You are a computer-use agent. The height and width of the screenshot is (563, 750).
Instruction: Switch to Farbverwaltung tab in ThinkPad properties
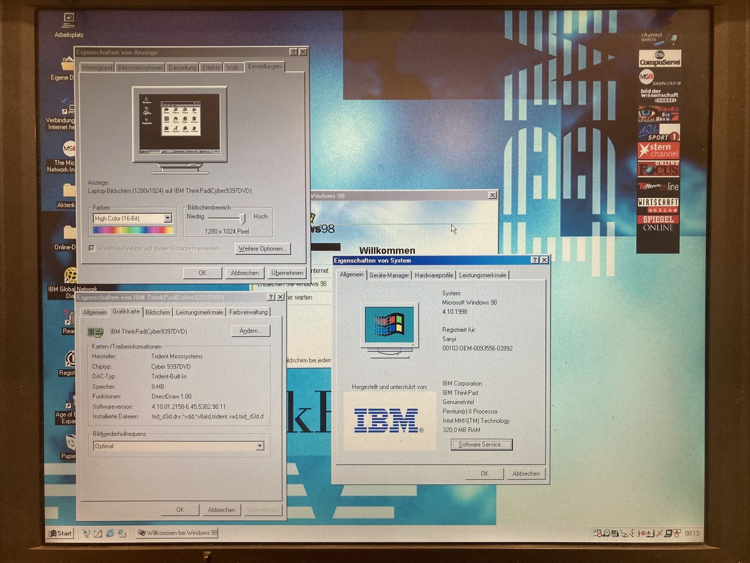click(248, 312)
